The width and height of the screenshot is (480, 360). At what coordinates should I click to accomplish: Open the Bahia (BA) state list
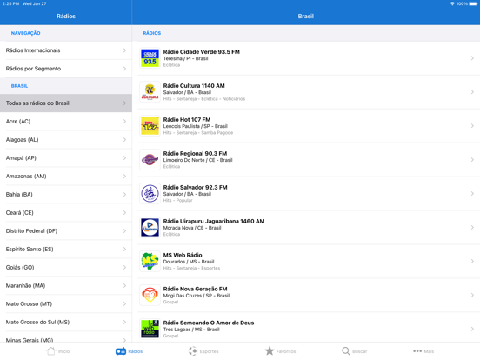point(66,195)
